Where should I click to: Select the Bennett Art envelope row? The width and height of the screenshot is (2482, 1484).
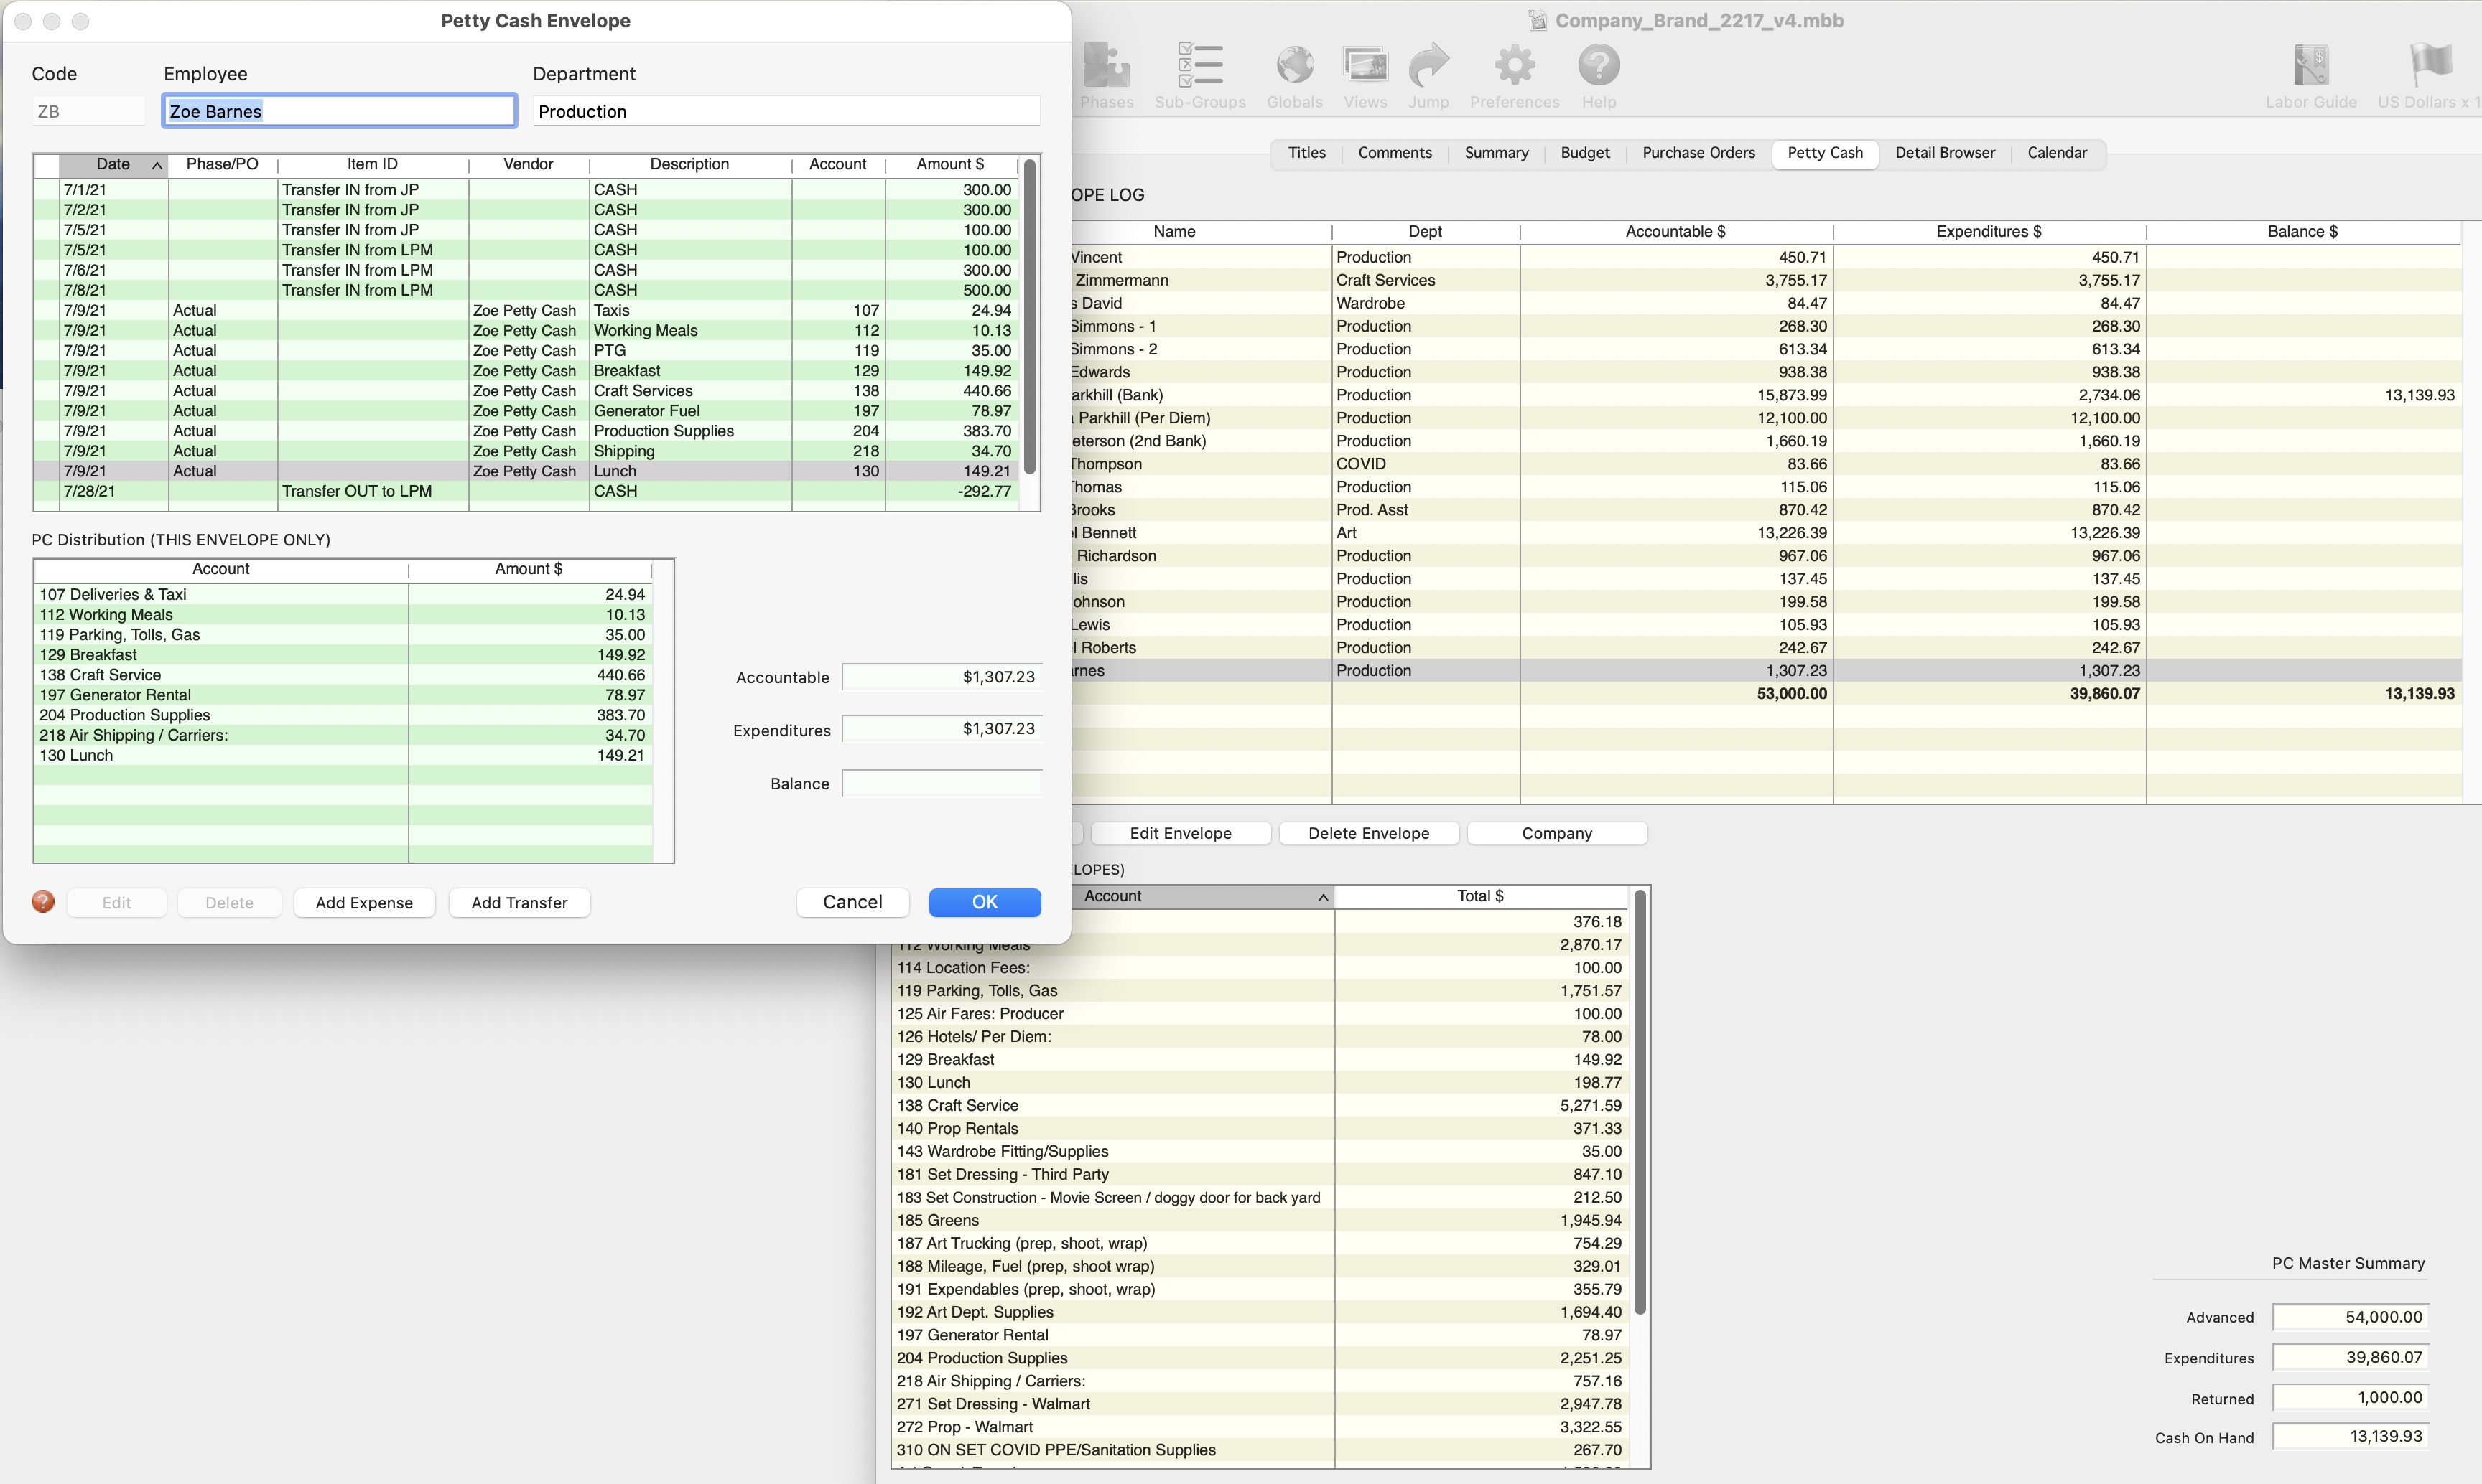point(1767,533)
